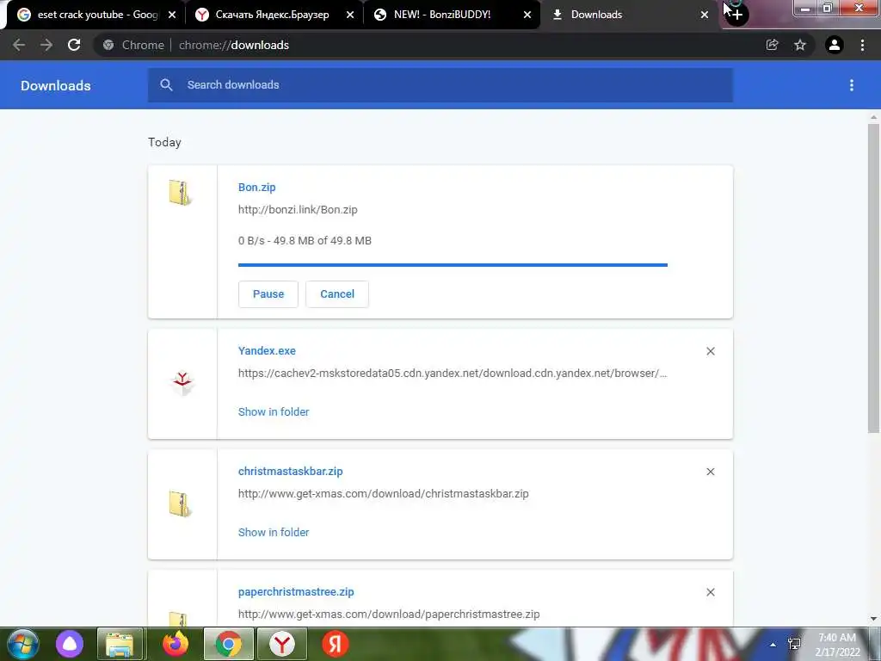Close the Скачать Яндекс.Браузер tab
The image size is (881, 661).
[350, 15]
